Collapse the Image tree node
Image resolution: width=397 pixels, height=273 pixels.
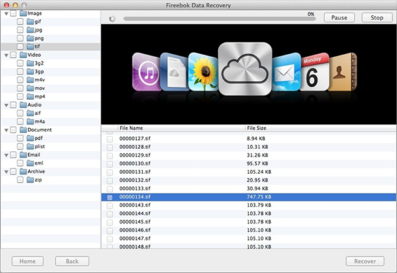[x=7, y=14]
